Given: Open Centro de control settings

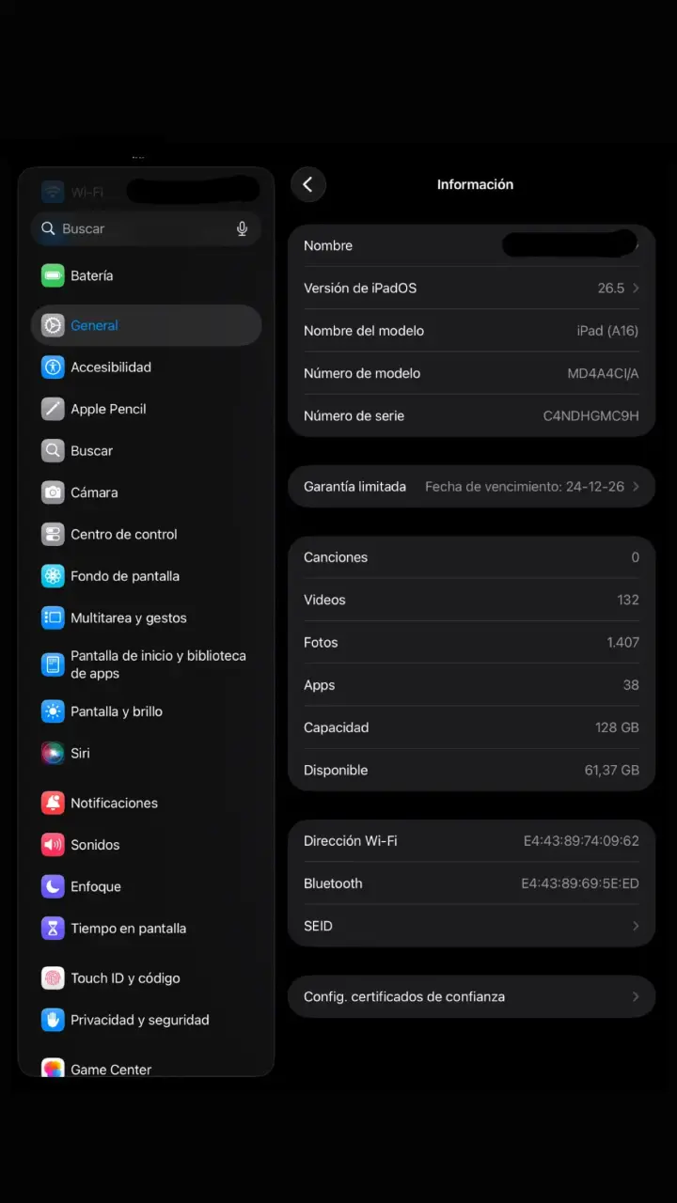Looking at the screenshot, I should tap(146, 534).
